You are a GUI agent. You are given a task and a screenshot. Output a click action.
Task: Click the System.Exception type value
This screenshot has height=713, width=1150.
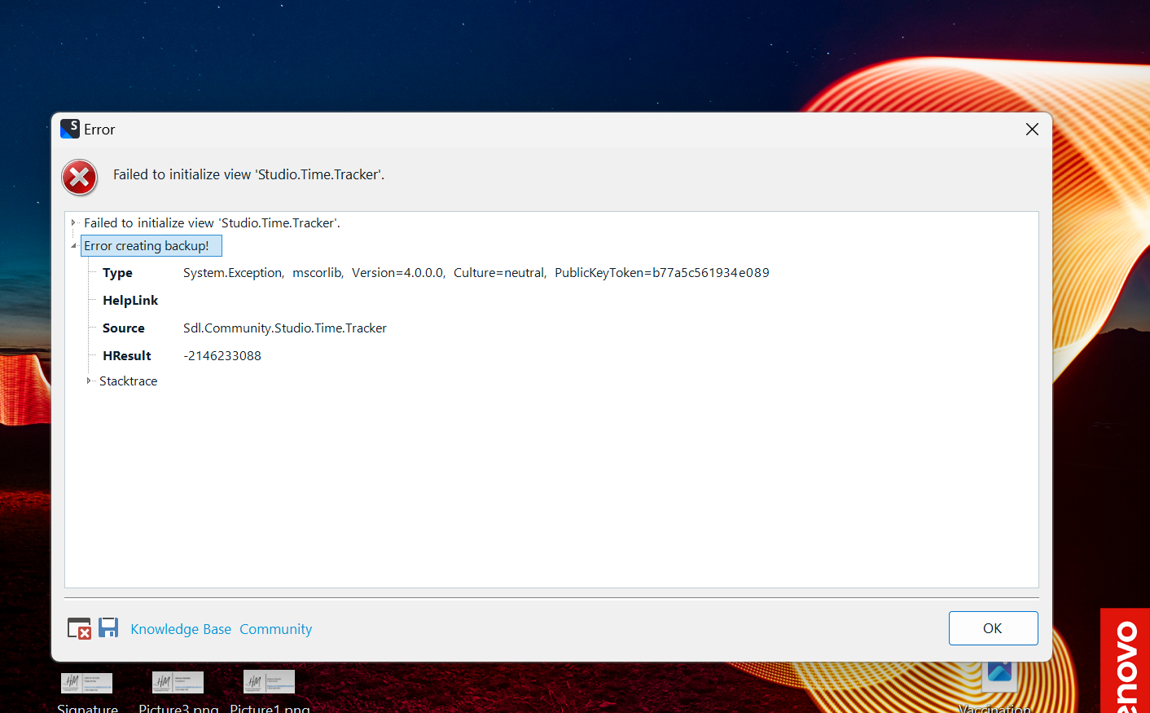tap(476, 273)
